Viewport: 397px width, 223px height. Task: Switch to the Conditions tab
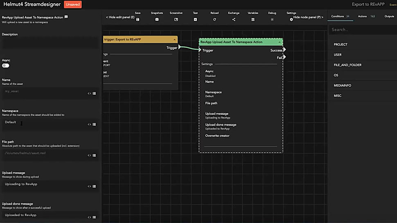coord(340,16)
